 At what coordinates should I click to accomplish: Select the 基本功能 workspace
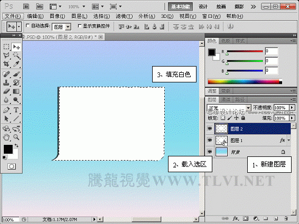pyautogui.click(x=180, y=7)
